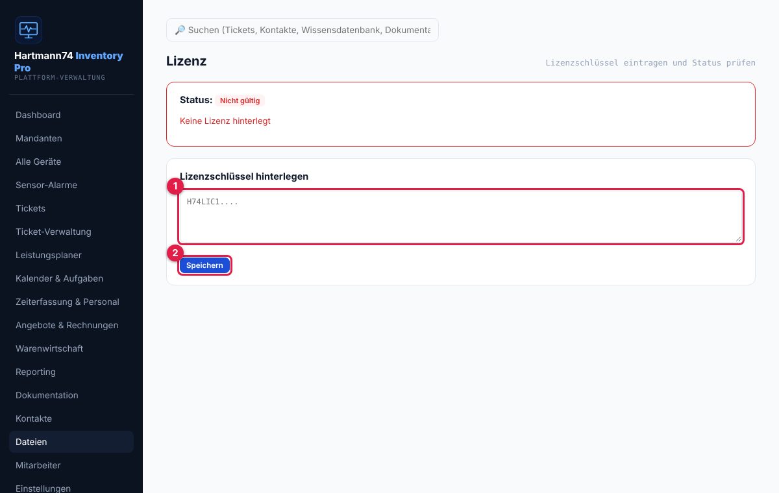Go to Mandanten section
Screen dimensions: 779x493
[x=71, y=138]
